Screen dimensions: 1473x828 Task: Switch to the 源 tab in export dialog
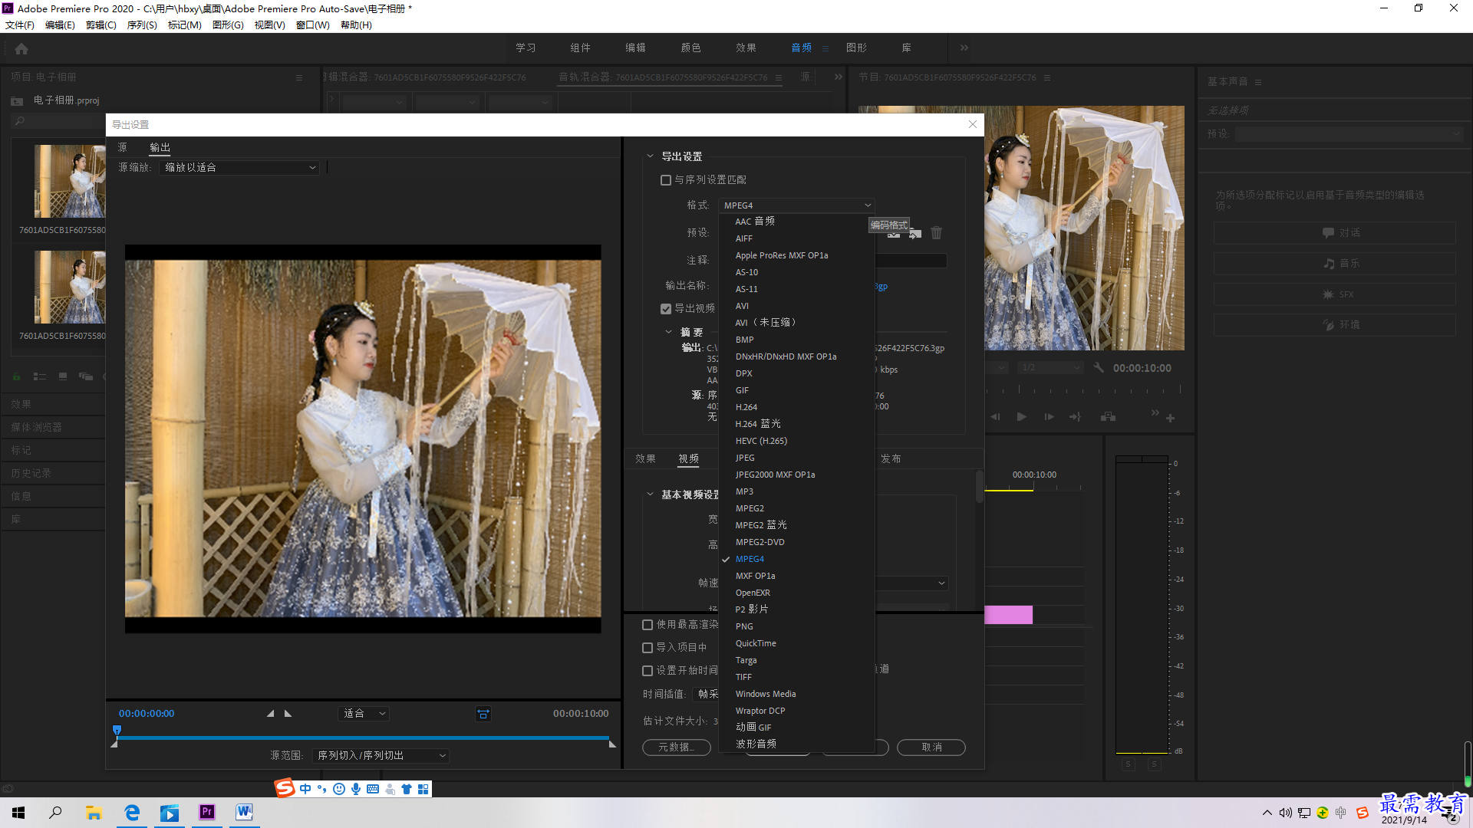[122, 147]
